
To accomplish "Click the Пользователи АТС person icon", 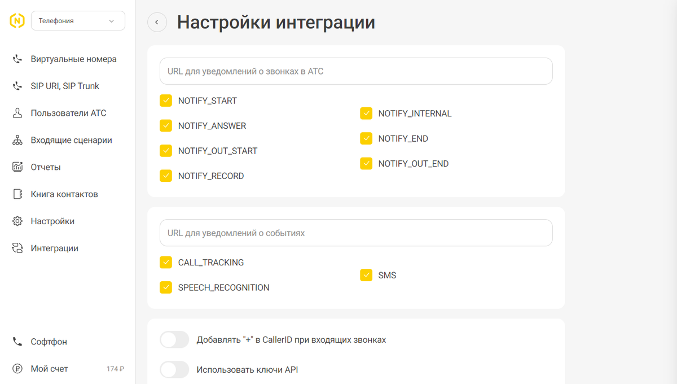I will pos(17,113).
